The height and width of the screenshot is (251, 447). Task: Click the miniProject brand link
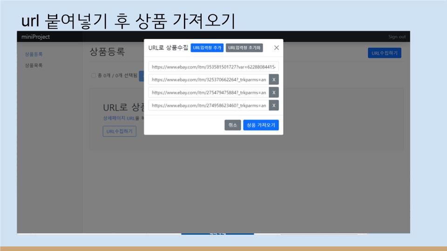click(x=36, y=37)
